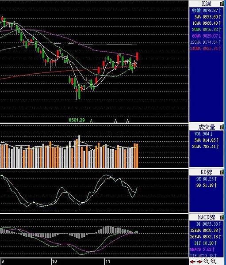Click the chart icon beside KD線 header
226x265 pixels.
[x=222, y=172]
